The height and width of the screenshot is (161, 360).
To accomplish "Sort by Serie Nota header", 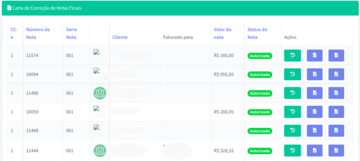I will (x=72, y=33).
